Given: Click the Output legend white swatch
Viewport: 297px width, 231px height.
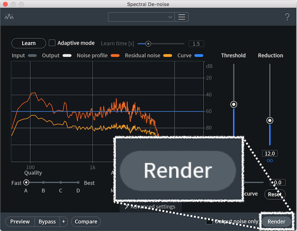Looking at the screenshot, I should coord(67,56).
